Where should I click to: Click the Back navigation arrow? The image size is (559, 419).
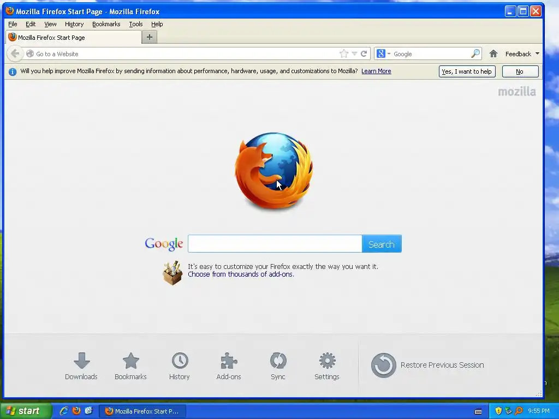(15, 54)
